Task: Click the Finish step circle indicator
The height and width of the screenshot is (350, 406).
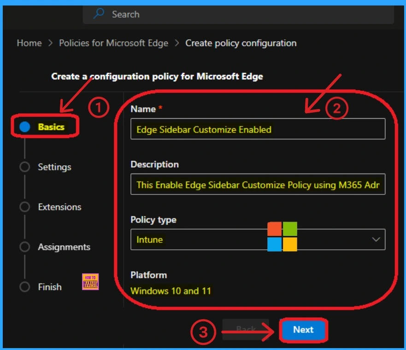Action: pyautogui.click(x=25, y=287)
